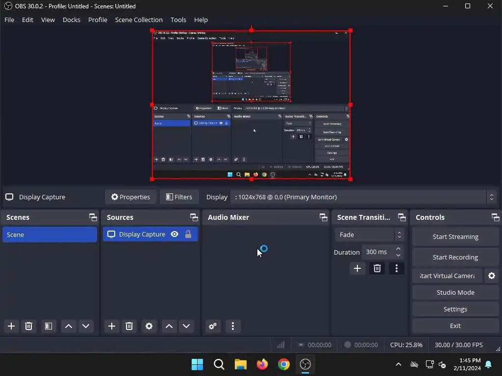Open transition properties three-dot menu
502x376 pixels.
[x=396, y=268]
